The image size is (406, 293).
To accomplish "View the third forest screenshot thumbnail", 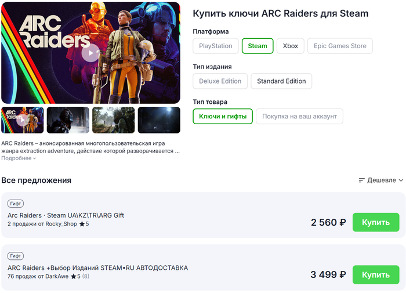I will pos(114,120).
